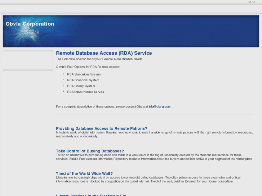Click 'Obvia's Four Options for RDA Remote Access:' text

click(88, 67)
